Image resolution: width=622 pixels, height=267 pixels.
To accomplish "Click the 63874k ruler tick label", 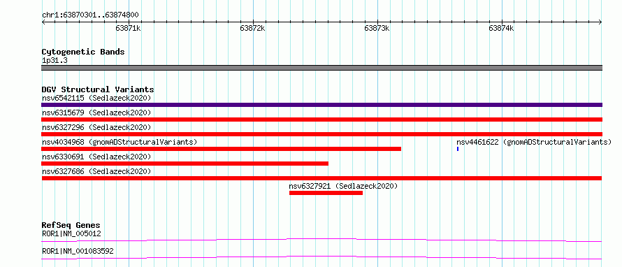I will tap(501, 28).
